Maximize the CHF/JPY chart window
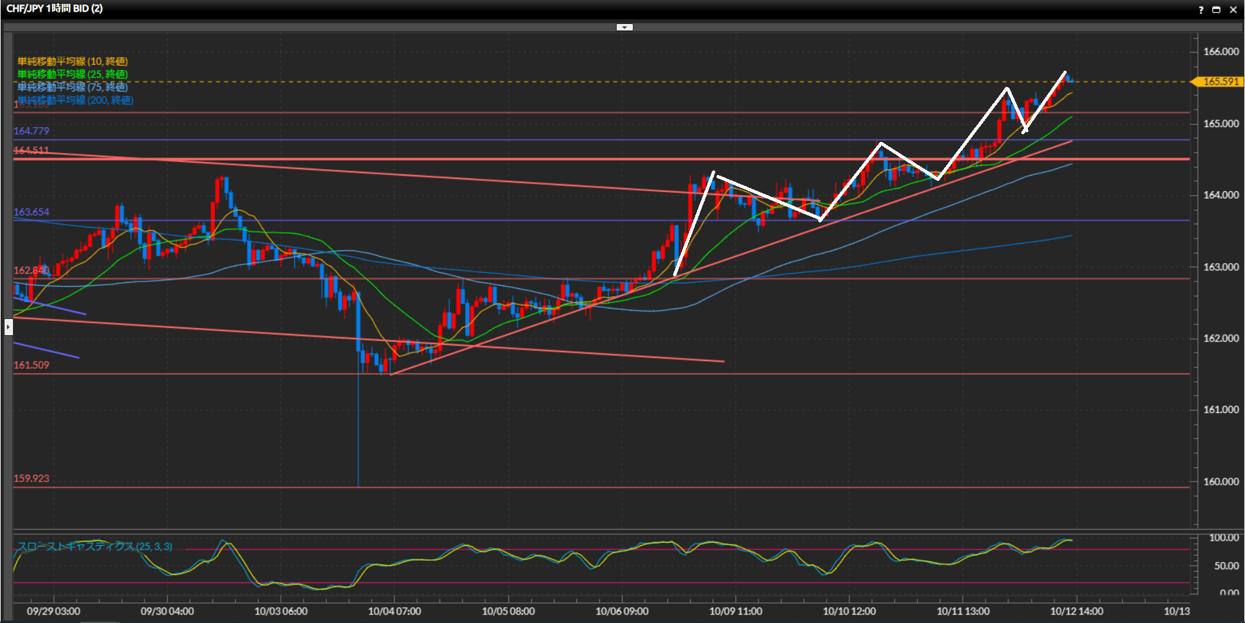Viewport: 1245px width, 623px height. [1216, 10]
